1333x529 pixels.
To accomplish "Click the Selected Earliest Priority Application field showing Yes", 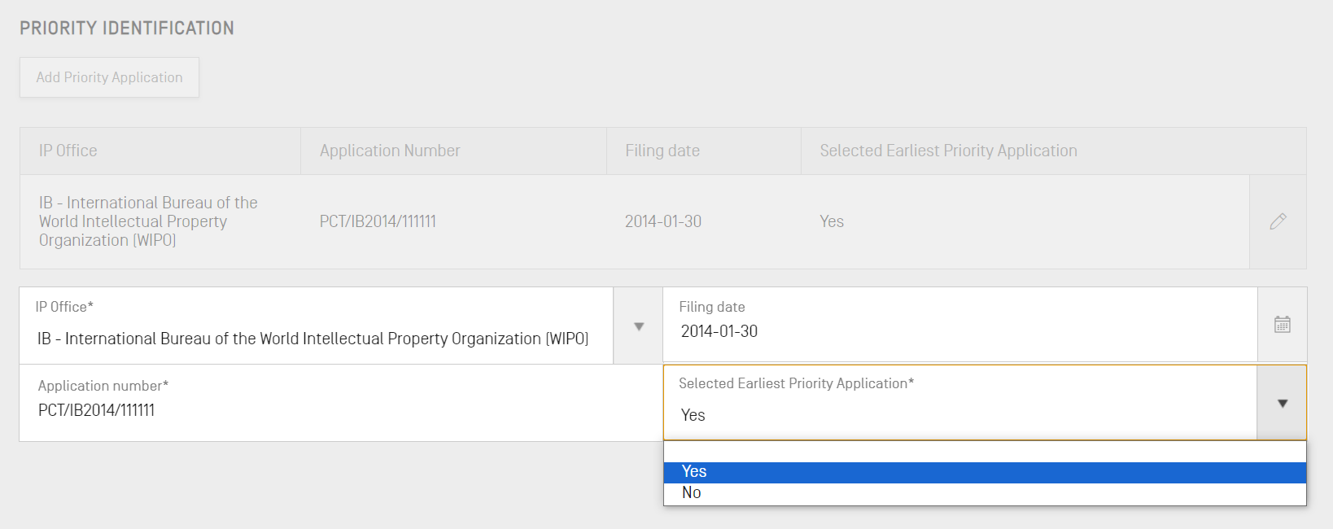I will (x=960, y=415).
